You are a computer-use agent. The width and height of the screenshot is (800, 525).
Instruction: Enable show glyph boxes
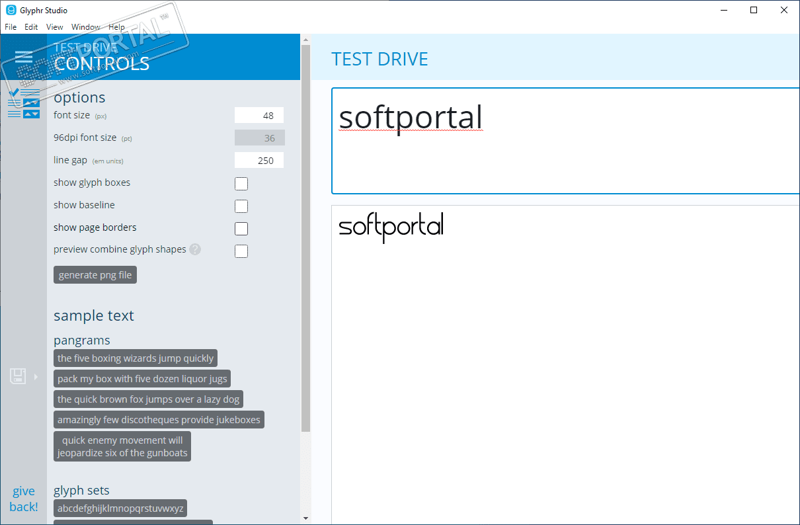241,184
